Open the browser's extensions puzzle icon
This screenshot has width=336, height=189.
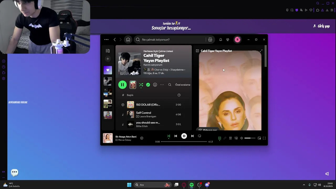pos(318,10)
